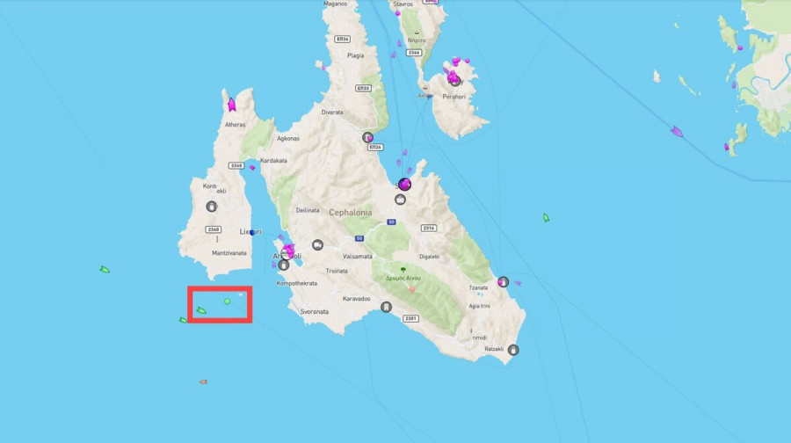Image resolution: width=791 pixels, height=443 pixels.
Task: Click the orange vessel south of the island
Action: click(x=203, y=382)
